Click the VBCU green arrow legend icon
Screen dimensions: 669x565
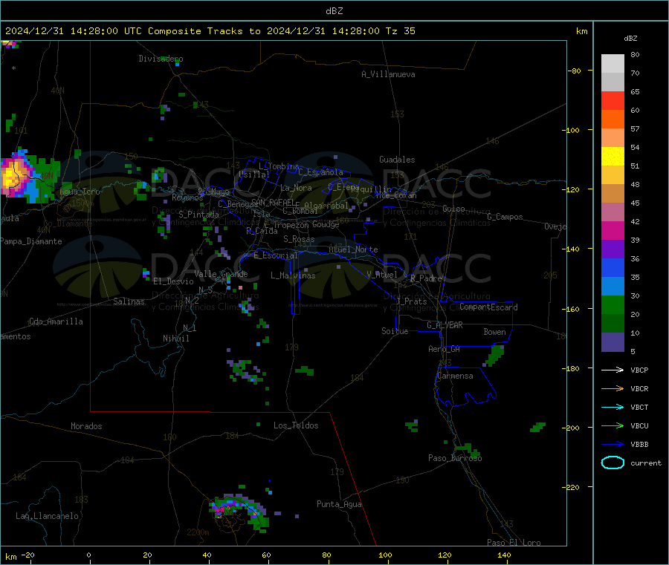tap(613, 425)
